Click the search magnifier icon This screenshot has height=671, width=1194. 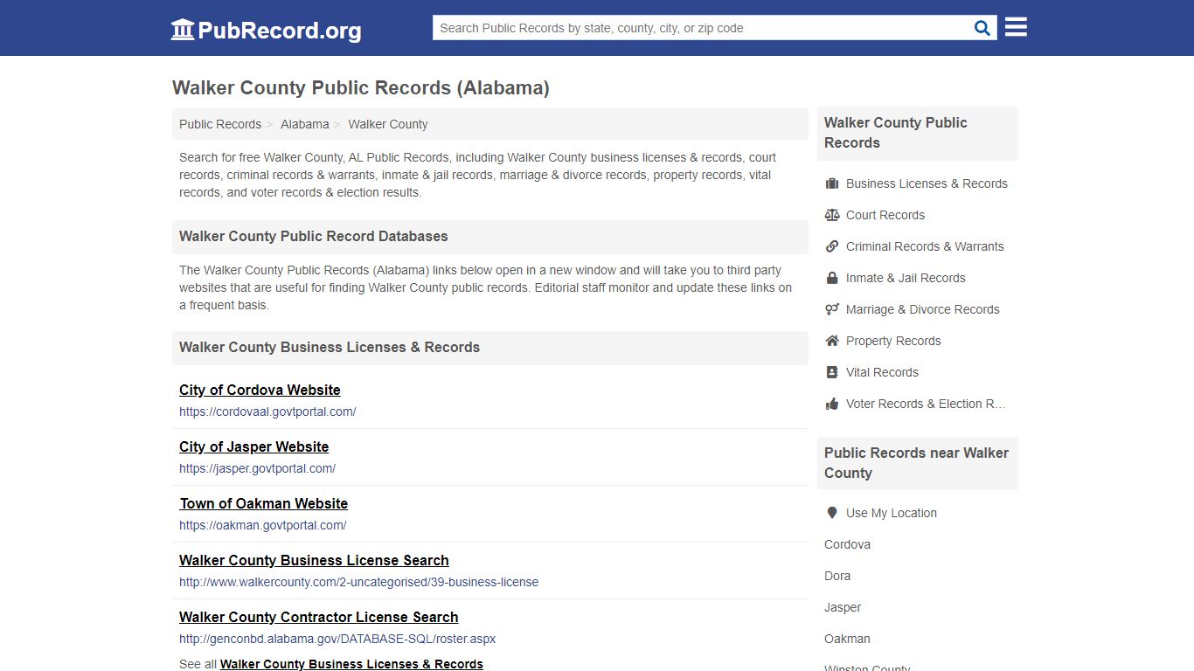982,28
